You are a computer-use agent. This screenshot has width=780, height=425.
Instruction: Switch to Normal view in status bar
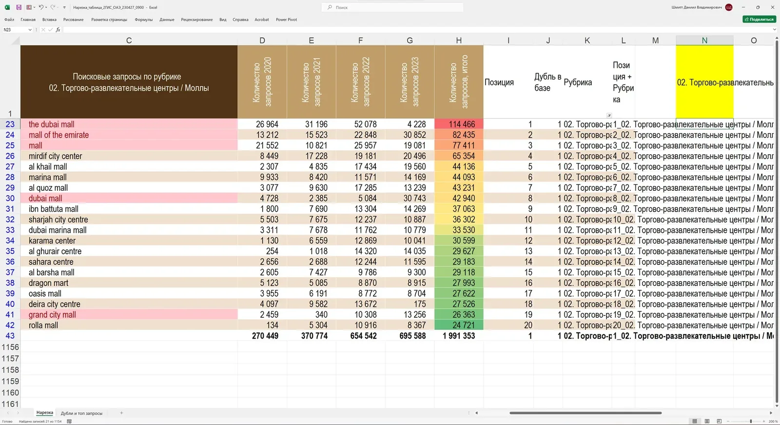[695, 421]
